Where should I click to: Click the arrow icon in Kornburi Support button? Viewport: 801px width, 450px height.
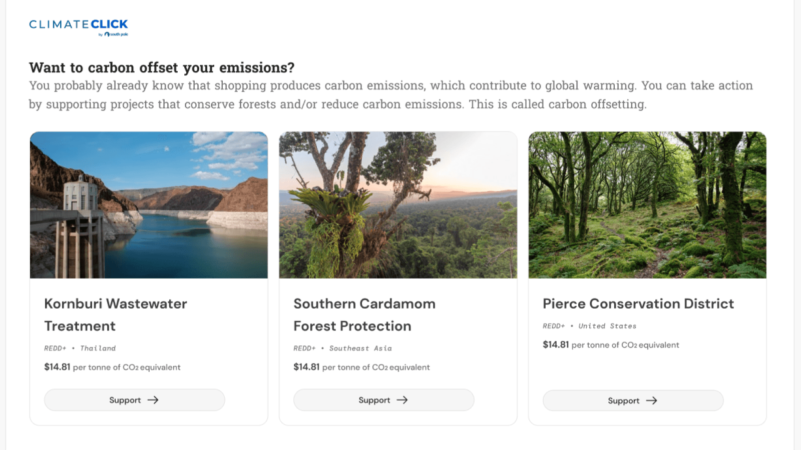coord(153,400)
